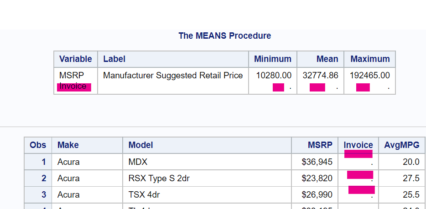
Task: Click the Manufacturer Suggested Retail Price label
Action: pyautogui.click(x=173, y=75)
